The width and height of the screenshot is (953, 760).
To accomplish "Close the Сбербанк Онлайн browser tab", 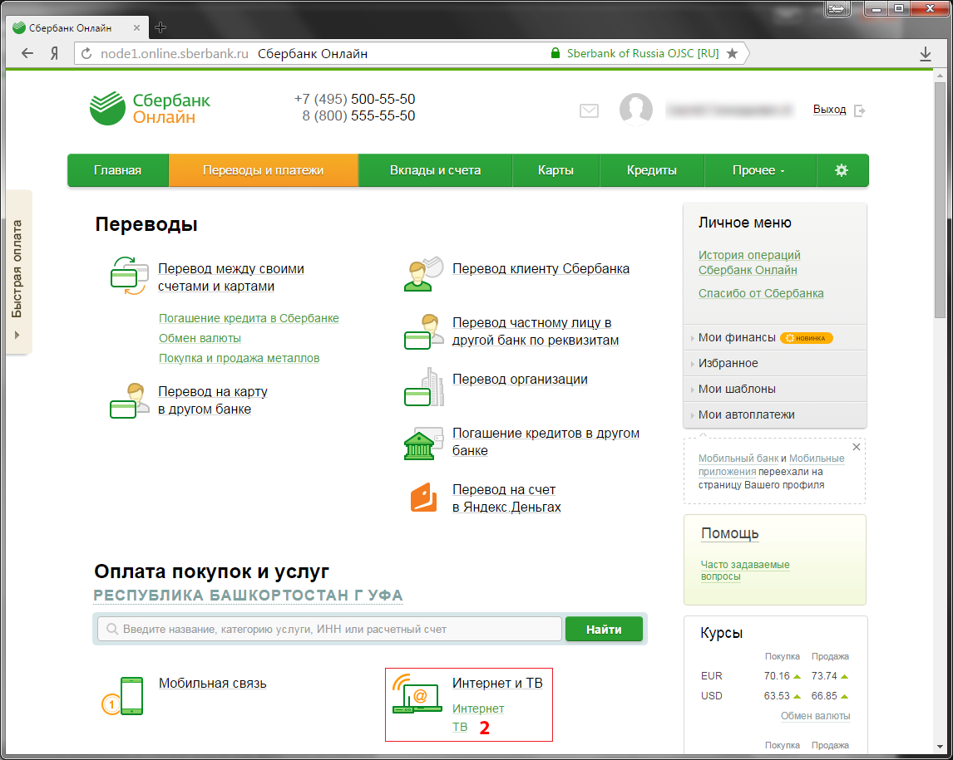I will (136, 27).
